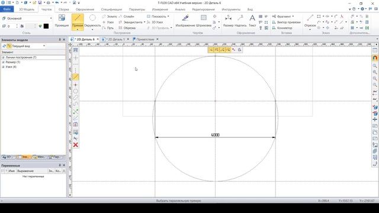Click the red X cancel icon in side toolbar
Screen dimensions: 379x213
(76, 144)
